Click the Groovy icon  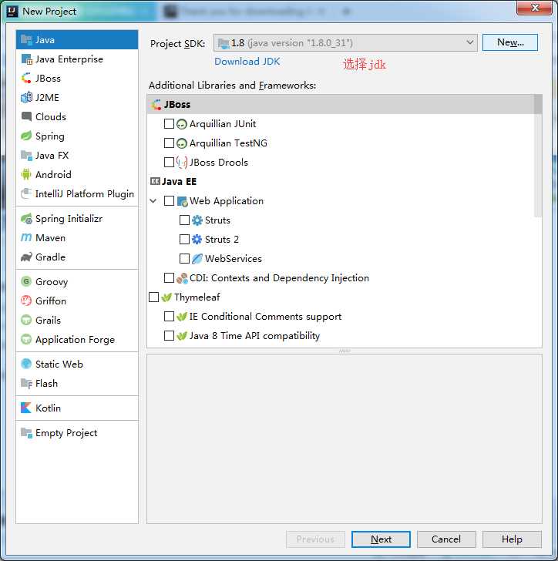tap(26, 281)
